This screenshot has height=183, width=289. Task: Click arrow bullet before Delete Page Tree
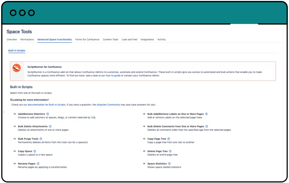coord(144,151)
